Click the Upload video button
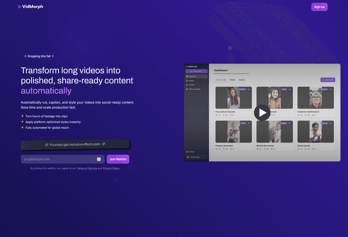 point(328,80)
